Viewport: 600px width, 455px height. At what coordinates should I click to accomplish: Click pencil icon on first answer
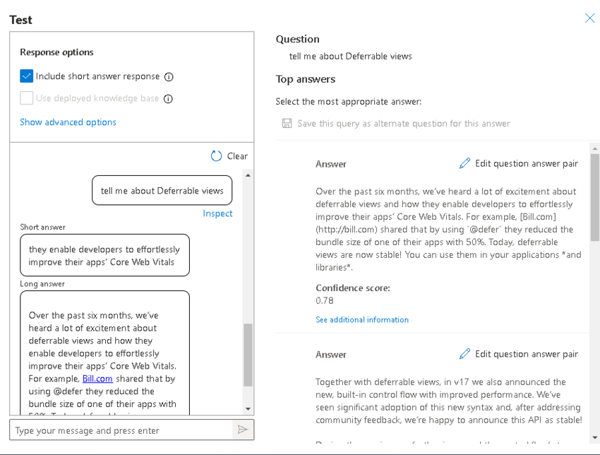coord(464,164)
